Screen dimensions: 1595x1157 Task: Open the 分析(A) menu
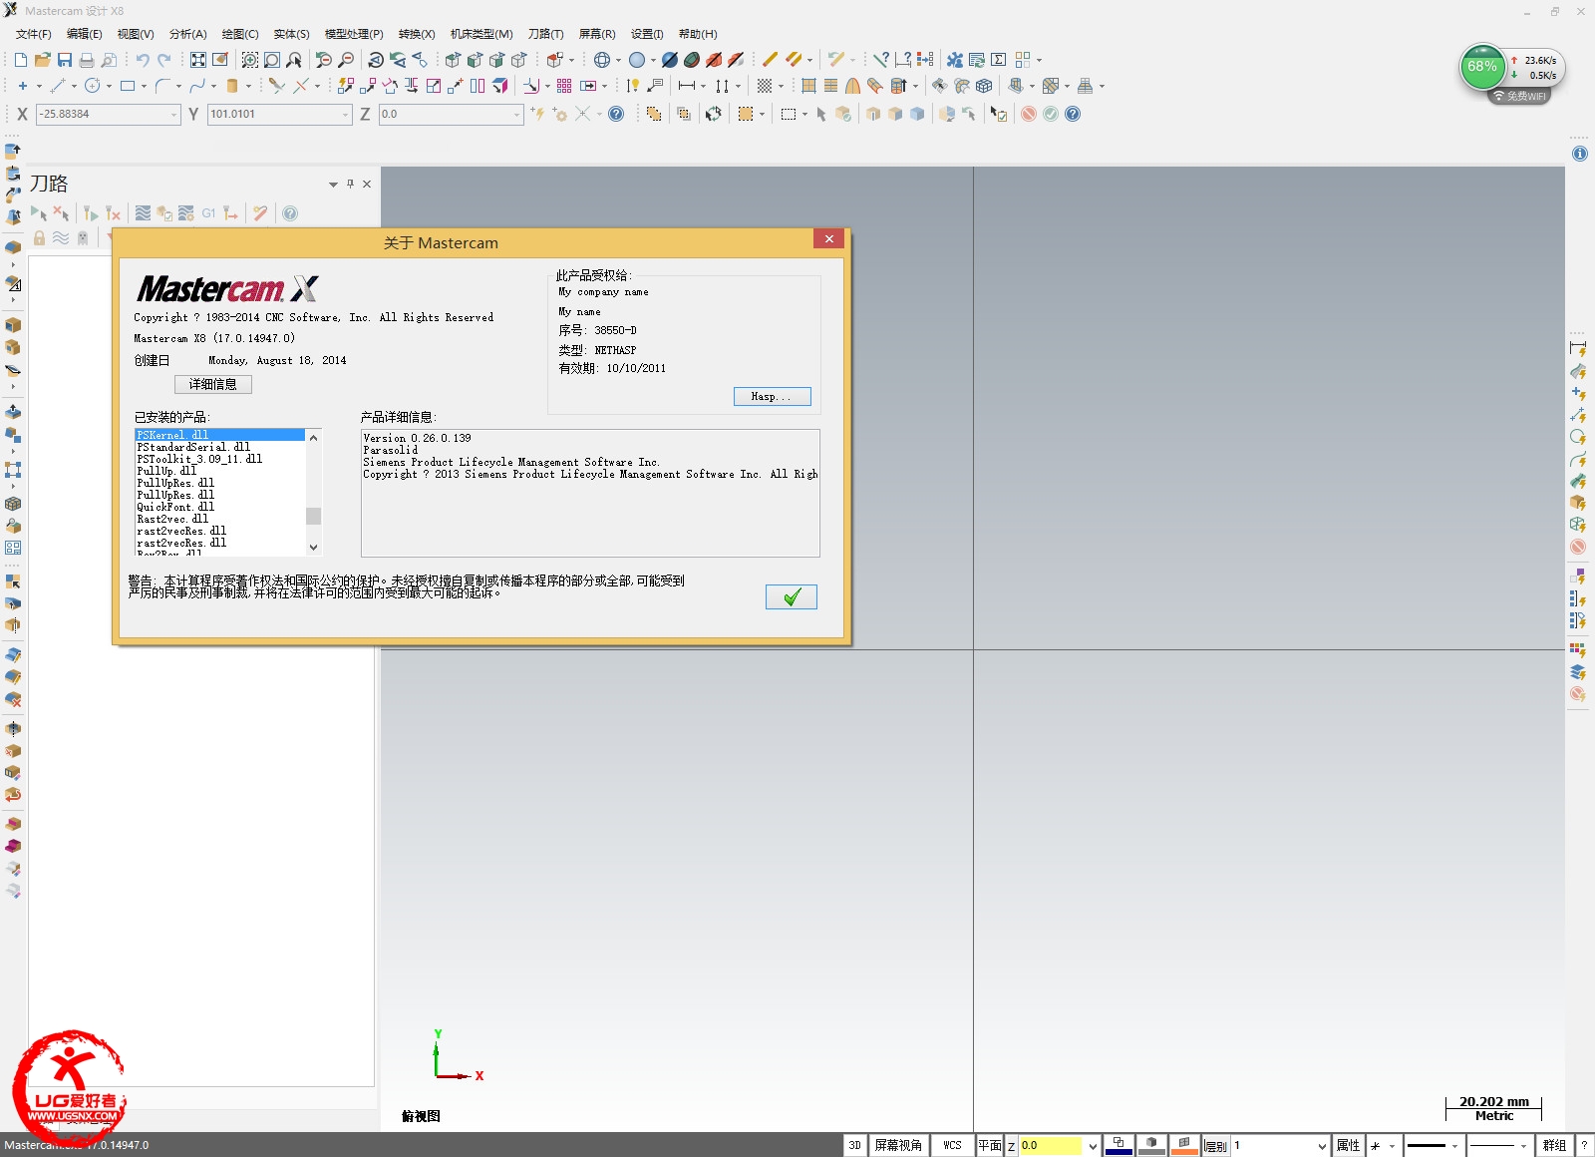(187, 34)
